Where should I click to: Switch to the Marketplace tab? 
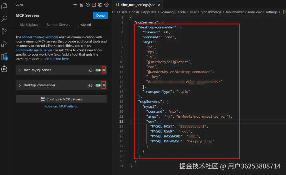pyautogui.click(x=29, y=25)
